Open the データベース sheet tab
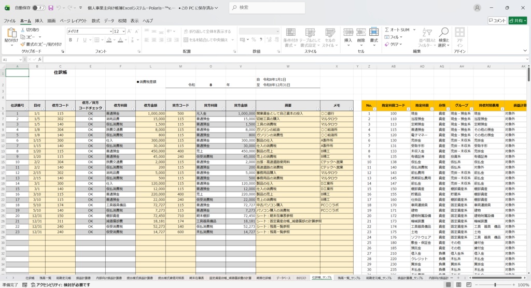 (x=284, y=278)
